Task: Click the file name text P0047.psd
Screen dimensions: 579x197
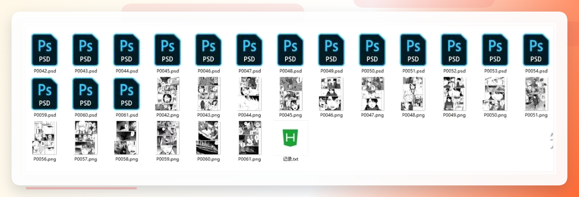Action: [250, 71]
